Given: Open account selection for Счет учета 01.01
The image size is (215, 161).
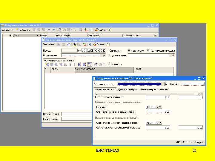Looking at the screenshot, I should tap(157, 107).
